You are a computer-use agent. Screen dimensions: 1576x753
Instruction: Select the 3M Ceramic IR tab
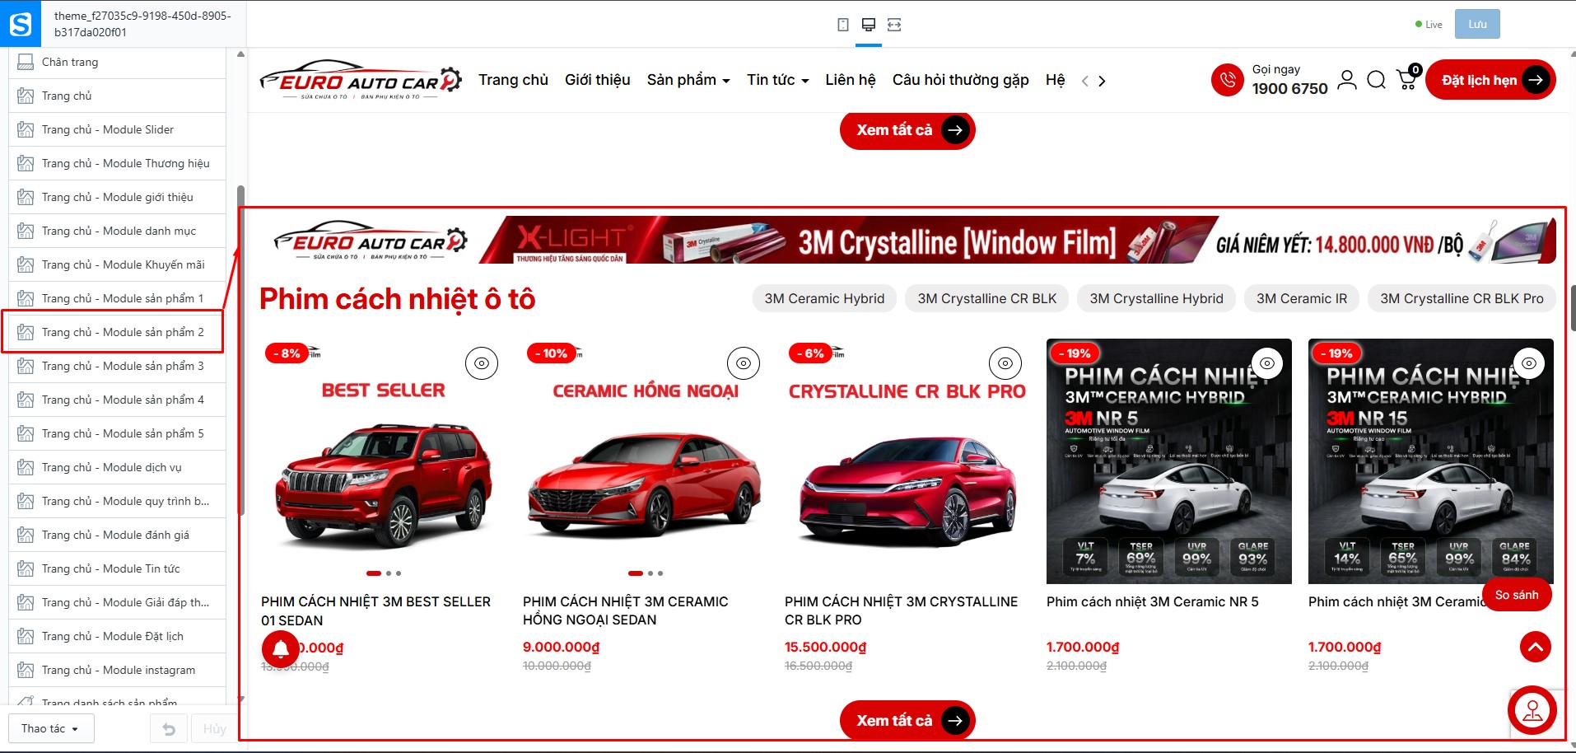point(1302,298)
